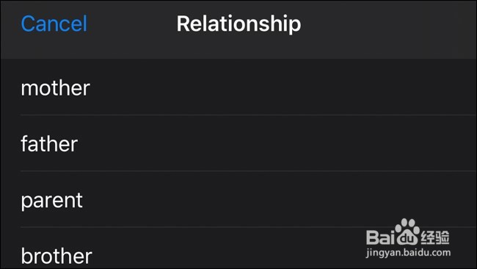Click the word brother in the last row
The image size is (477, 269).
[x=57, y=255]
